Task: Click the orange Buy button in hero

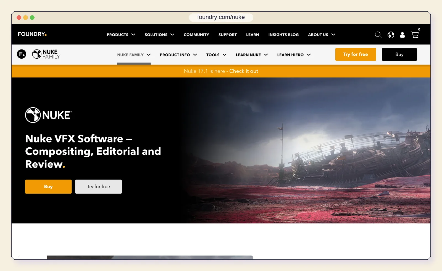Action: (x=48, y=187)
